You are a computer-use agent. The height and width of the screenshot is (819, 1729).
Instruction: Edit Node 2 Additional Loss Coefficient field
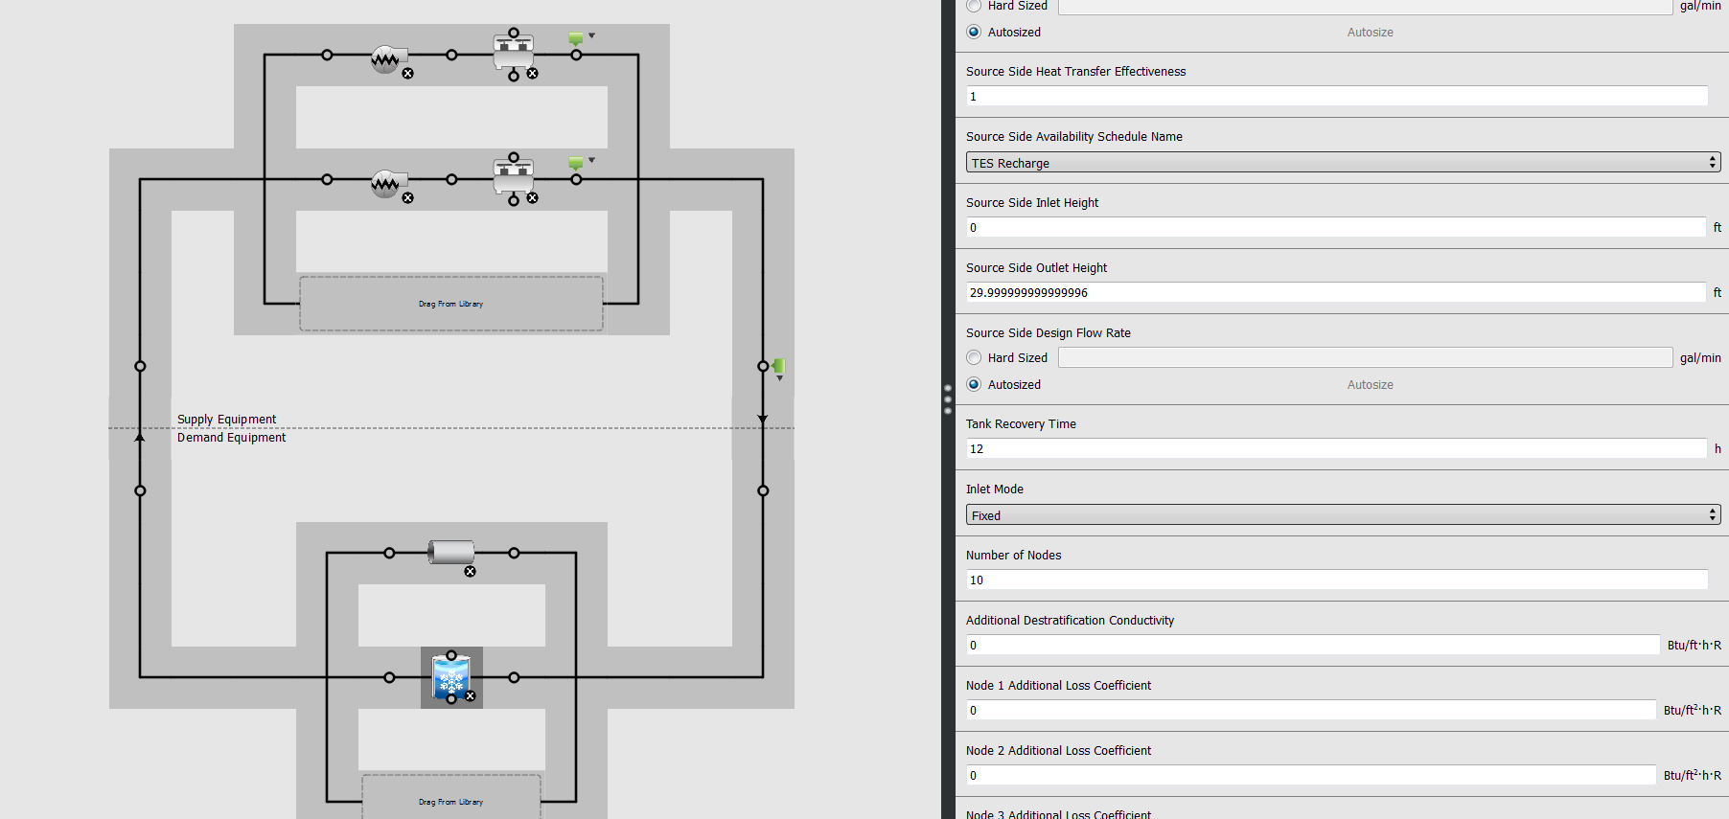point(1311,775)
